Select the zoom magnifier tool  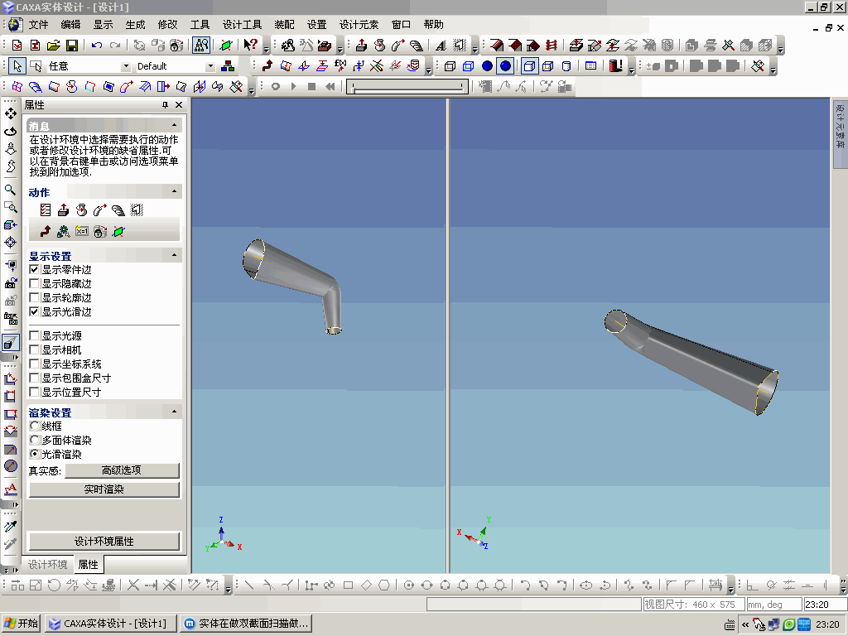10,190
